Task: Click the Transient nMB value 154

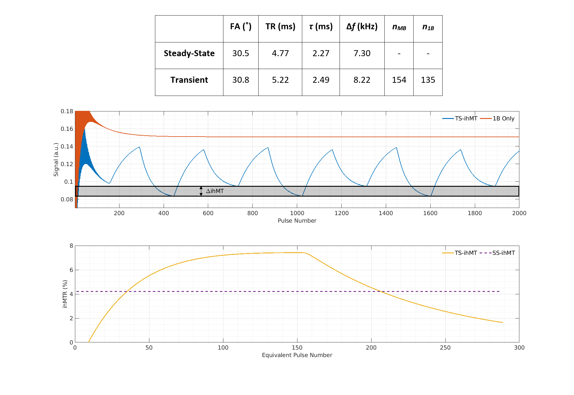Action: 399,80
